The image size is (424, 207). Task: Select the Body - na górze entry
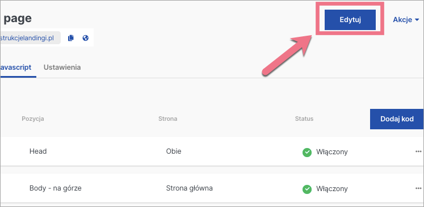(56, 188)
